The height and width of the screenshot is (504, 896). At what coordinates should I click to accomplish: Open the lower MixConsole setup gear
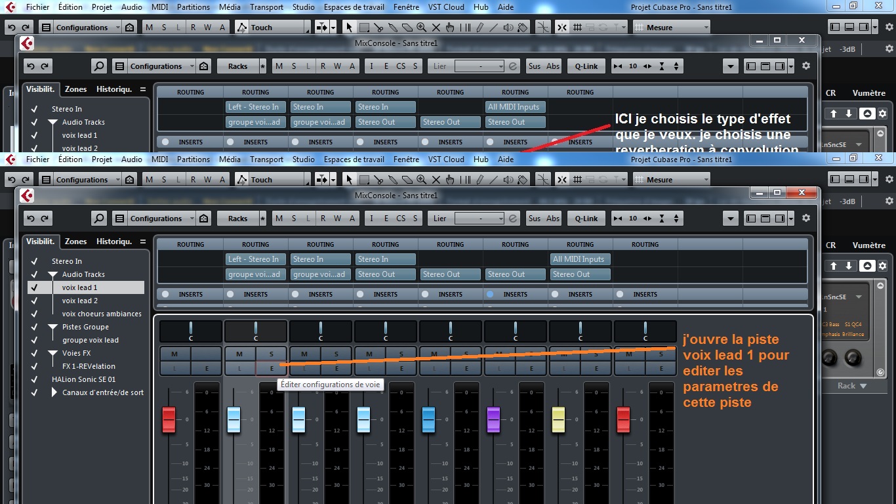(x=806, y=219)
